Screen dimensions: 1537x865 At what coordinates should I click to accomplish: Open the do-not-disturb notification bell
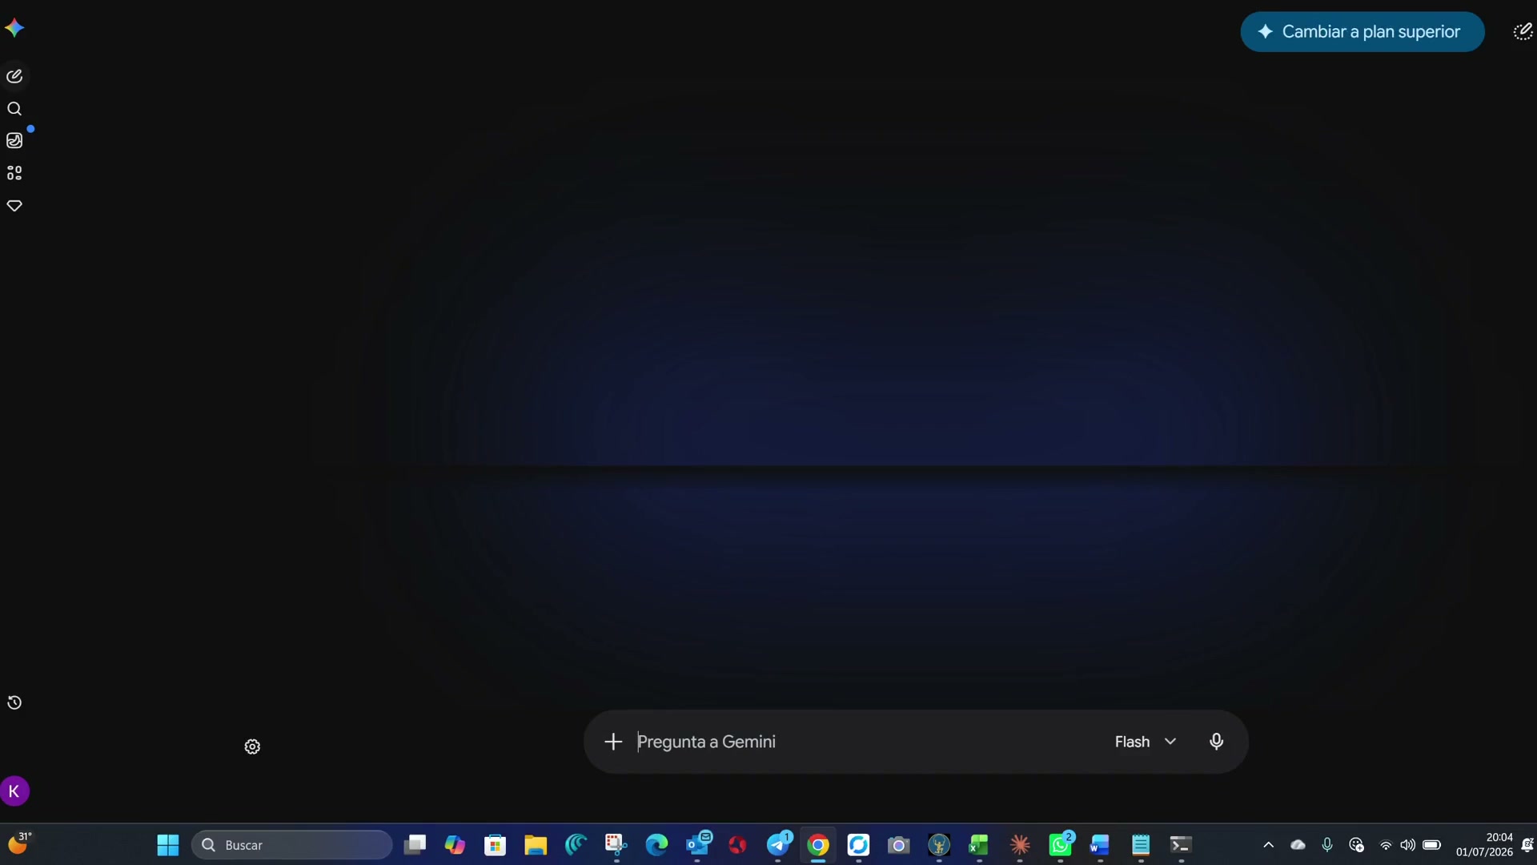pyautogui.click(x=1527, y=845)
